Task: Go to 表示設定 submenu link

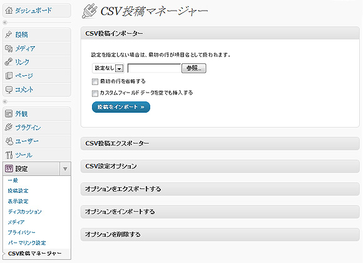Action: coord(18,201)
